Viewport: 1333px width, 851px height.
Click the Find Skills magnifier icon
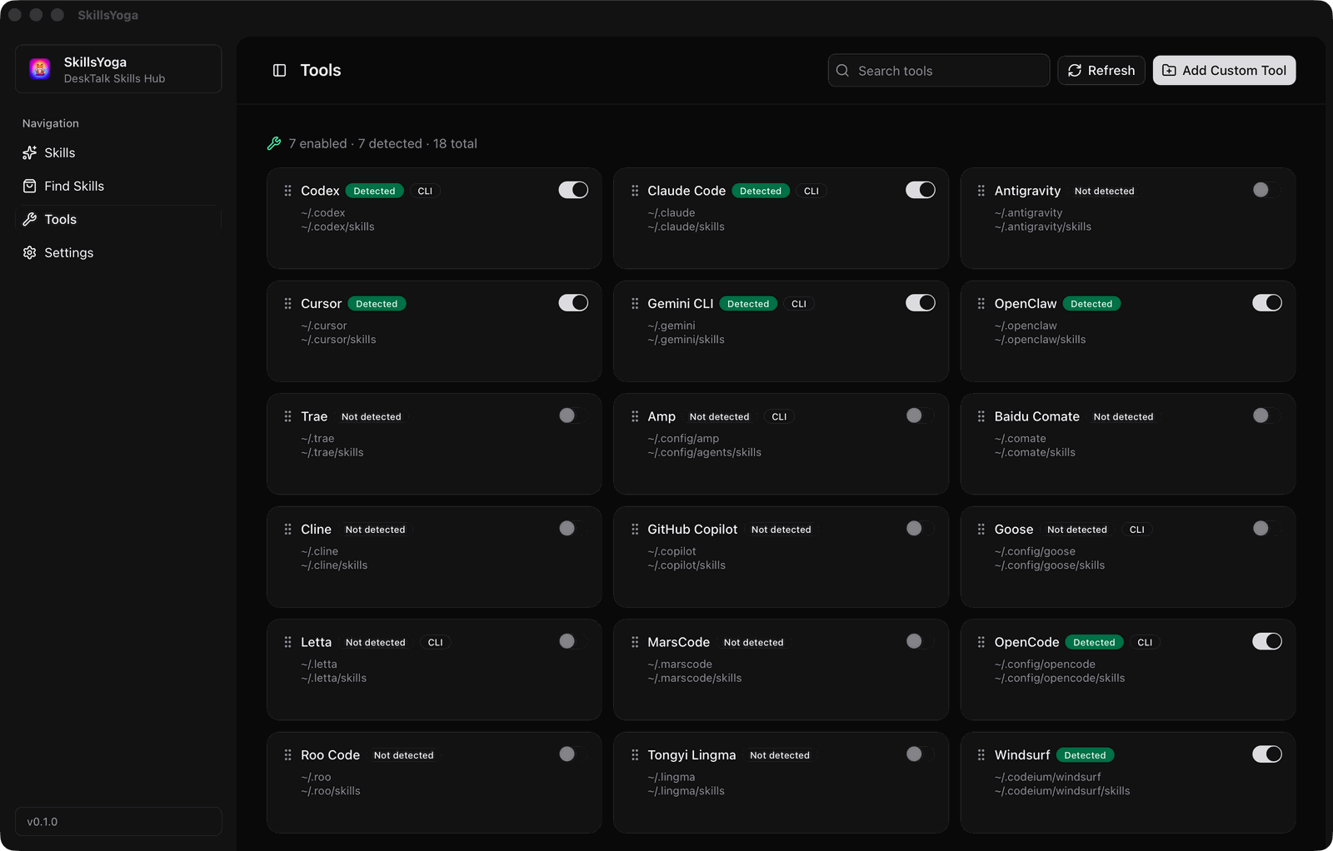tap(29, 186)
